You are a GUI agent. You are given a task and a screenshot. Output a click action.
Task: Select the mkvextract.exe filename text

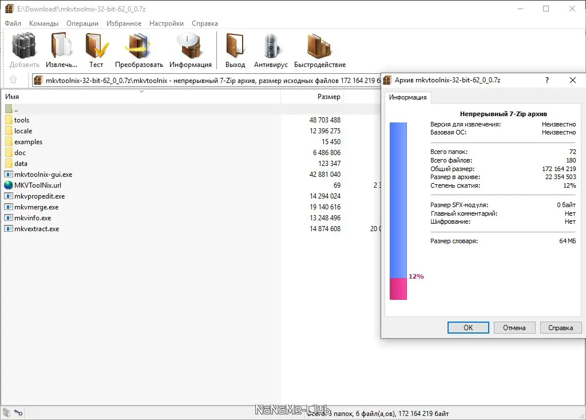point(37,228)
